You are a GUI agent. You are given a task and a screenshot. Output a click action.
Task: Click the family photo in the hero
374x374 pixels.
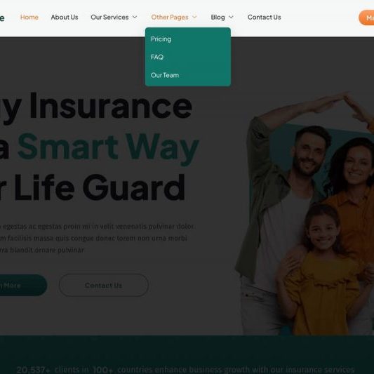[x=305, y=213]
